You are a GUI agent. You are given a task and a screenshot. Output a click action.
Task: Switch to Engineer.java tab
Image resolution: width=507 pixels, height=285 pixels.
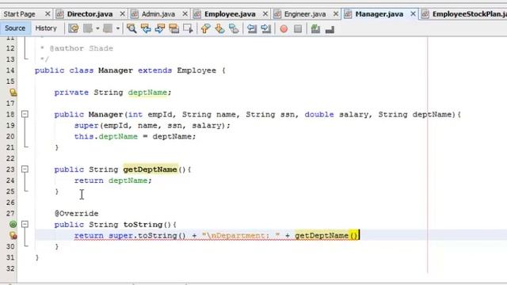click(304, 14)
